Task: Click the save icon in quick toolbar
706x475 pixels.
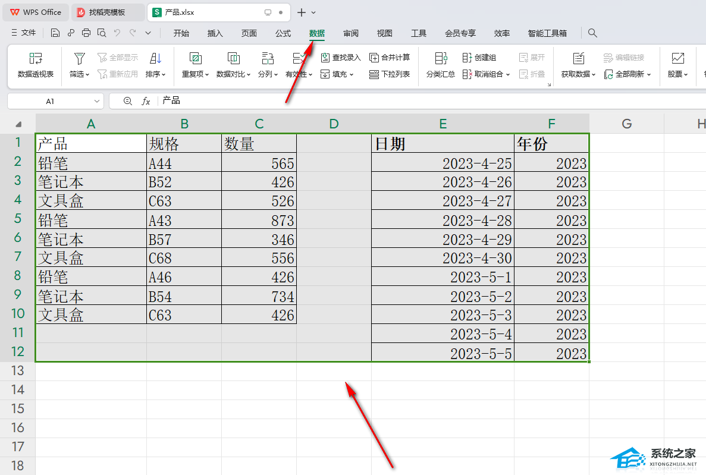Action: (x=55, y=33)
